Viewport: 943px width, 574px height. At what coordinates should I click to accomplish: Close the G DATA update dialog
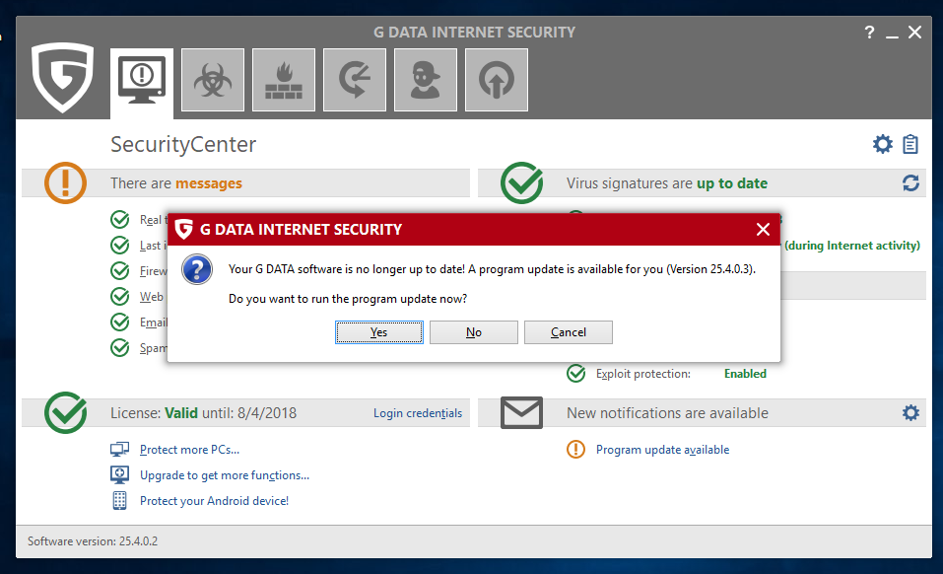(763, 230)
